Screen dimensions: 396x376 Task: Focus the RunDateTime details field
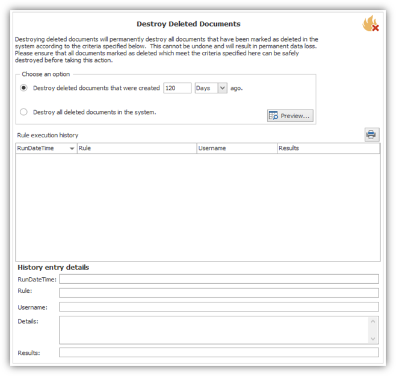tap(219, 279)
